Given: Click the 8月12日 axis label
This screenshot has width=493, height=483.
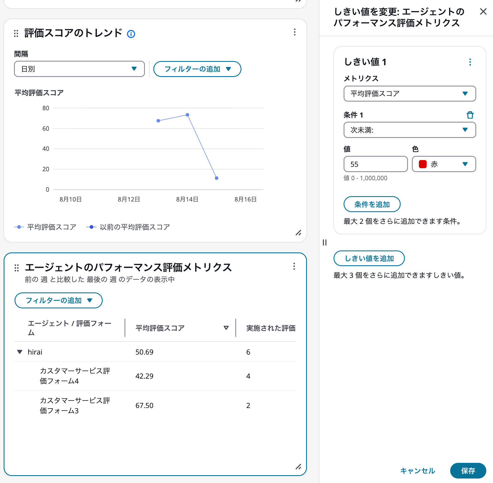Looking at the screenshot, I should (129, 199).
